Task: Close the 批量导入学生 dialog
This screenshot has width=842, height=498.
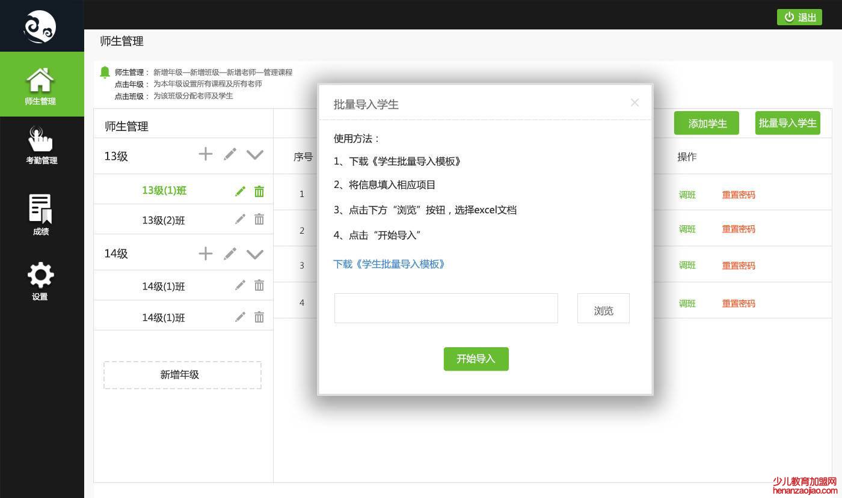Action: point(635,103)
